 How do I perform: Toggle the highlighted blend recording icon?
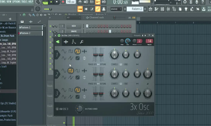[x=98, y=2]
